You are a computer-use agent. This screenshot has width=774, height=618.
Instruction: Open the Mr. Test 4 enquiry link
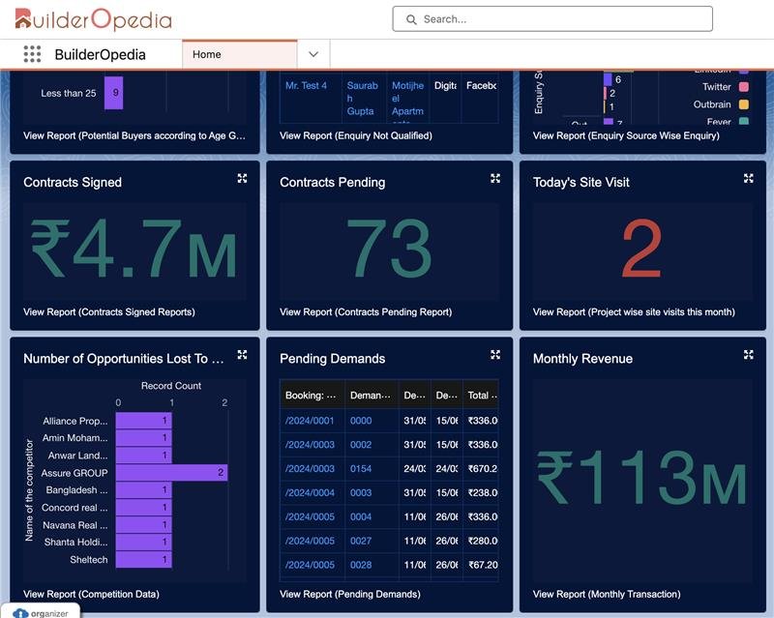[x=306, y=85]
